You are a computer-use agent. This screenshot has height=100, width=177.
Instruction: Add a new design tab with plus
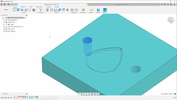(x=159, y=5)
